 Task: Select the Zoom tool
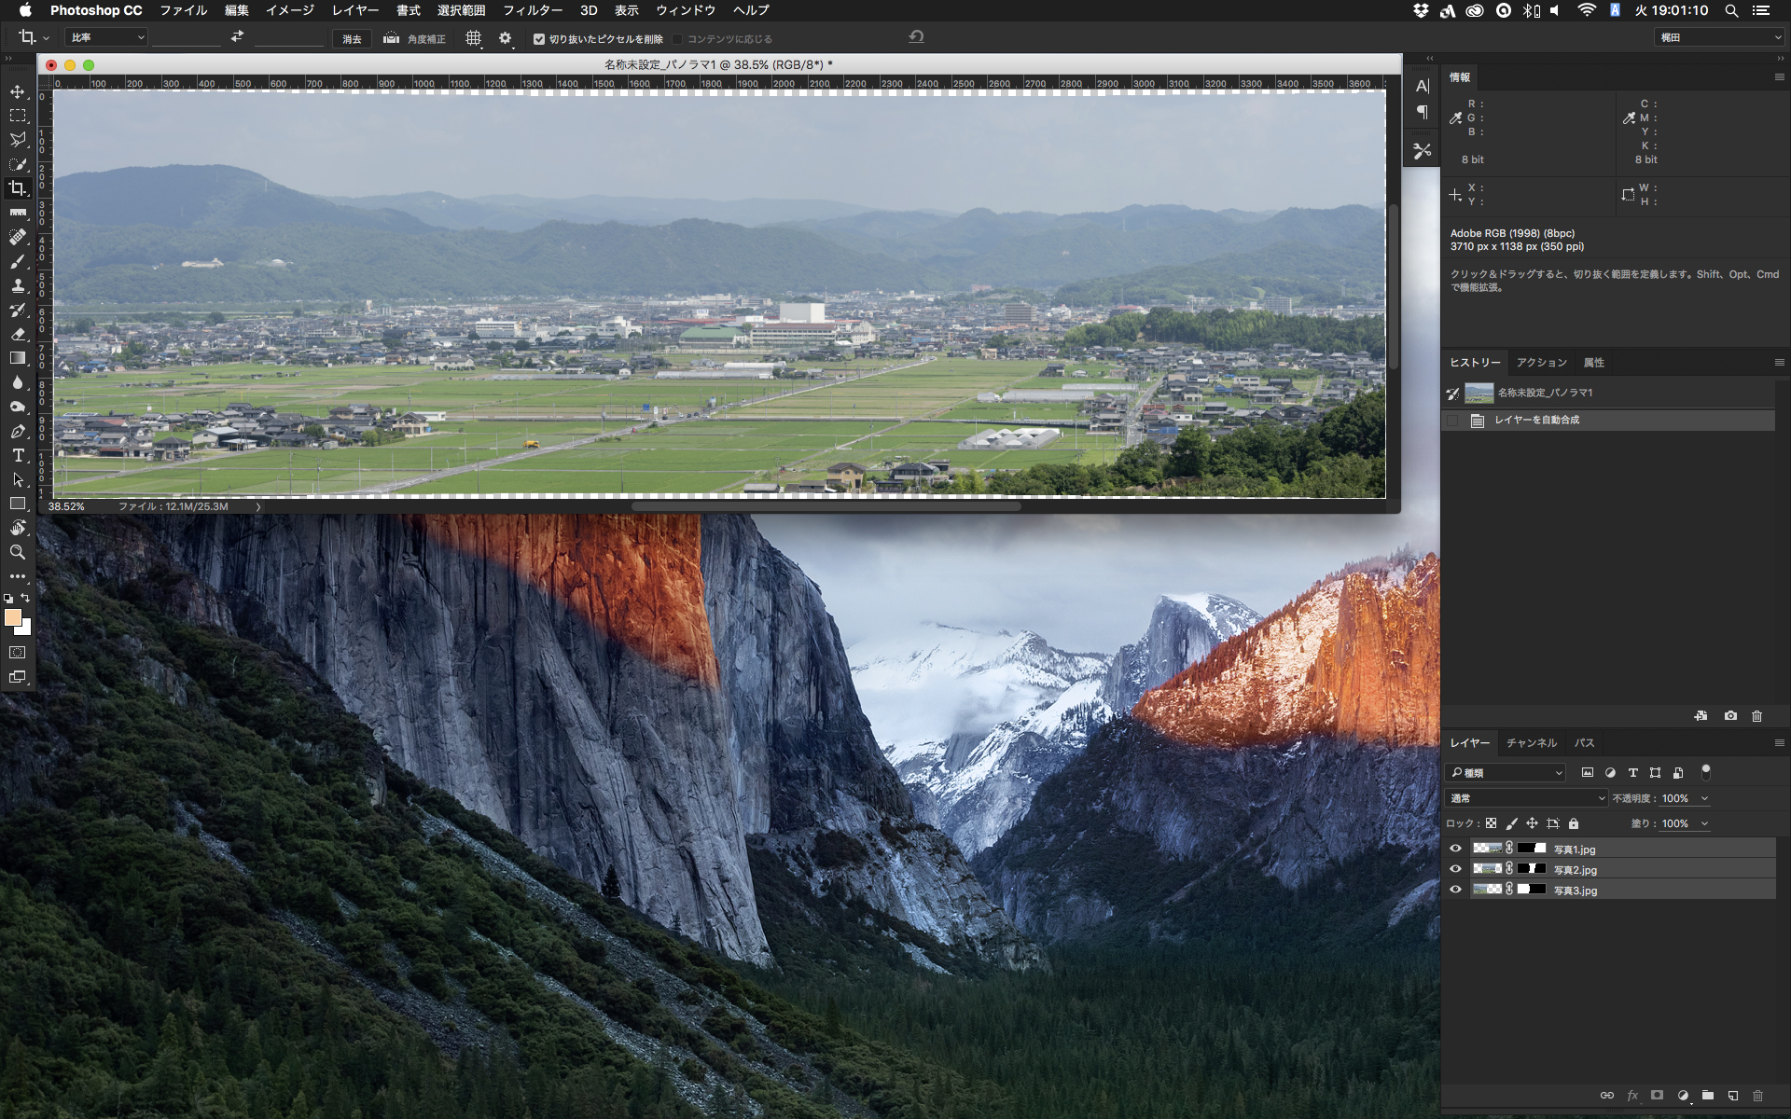coord(18,552)
